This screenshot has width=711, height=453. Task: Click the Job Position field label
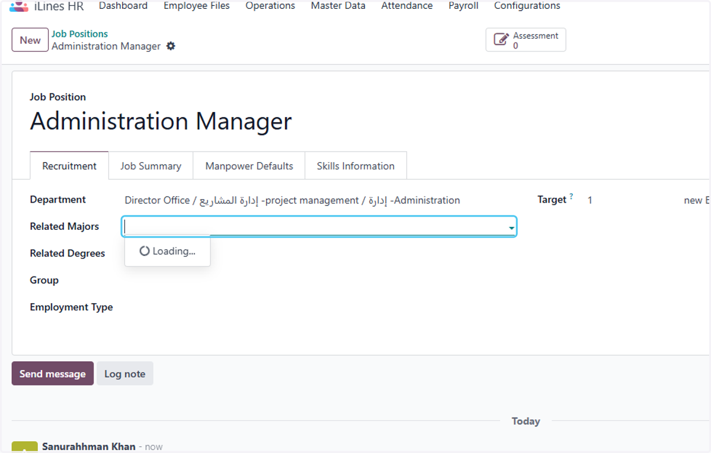point(58,97)
